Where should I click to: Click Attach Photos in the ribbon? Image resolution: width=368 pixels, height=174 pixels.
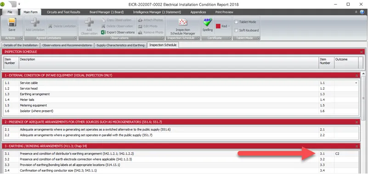pyautogui.click(x=150, y=20)
